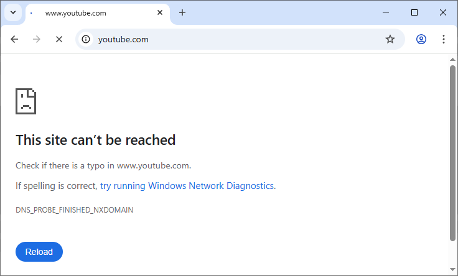The height and width of the screenshot is (276, 458).
Task: Open the tab search dropdown chevron
Action: 12,12
